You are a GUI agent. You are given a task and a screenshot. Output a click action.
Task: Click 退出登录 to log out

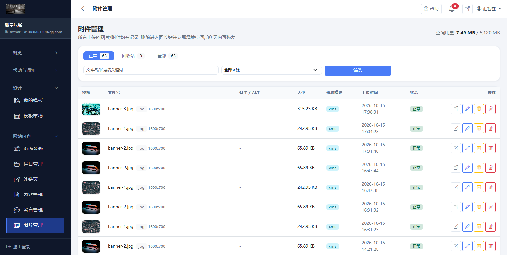(x=18, y=247)
